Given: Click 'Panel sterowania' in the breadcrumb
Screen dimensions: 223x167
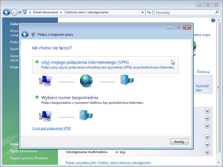Looking at the screenshot, I should pos(45,12).
